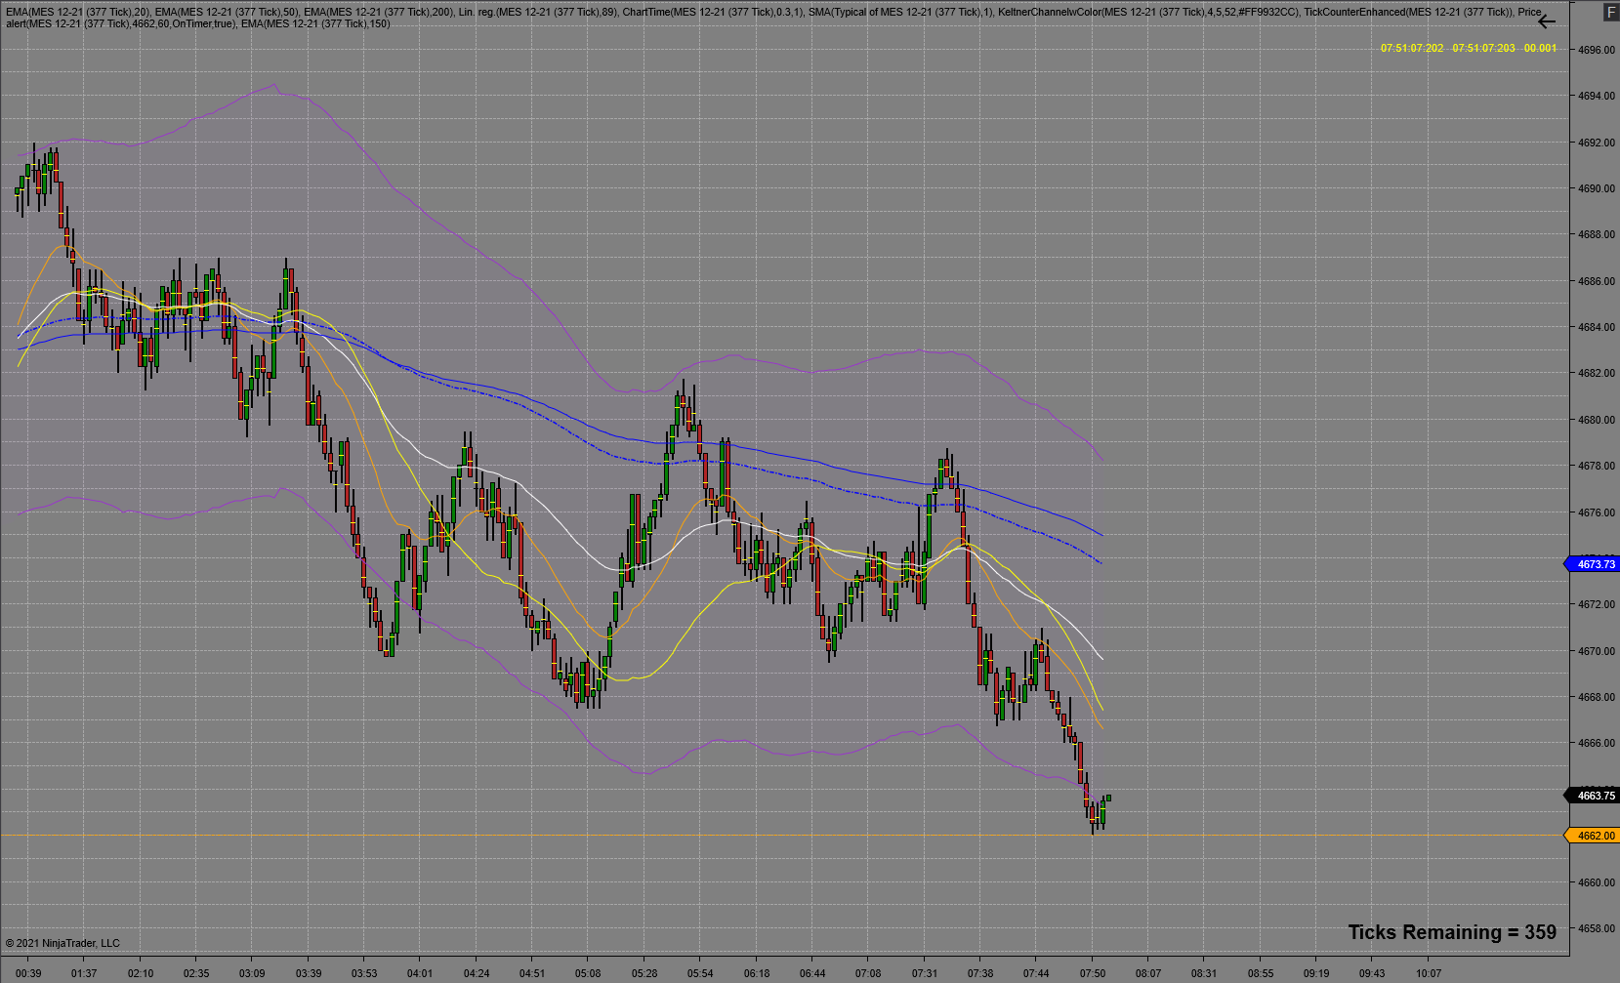Click the 10:07 label on time axis
The height and width of the screenshot is (983, 1620).
1429,973
